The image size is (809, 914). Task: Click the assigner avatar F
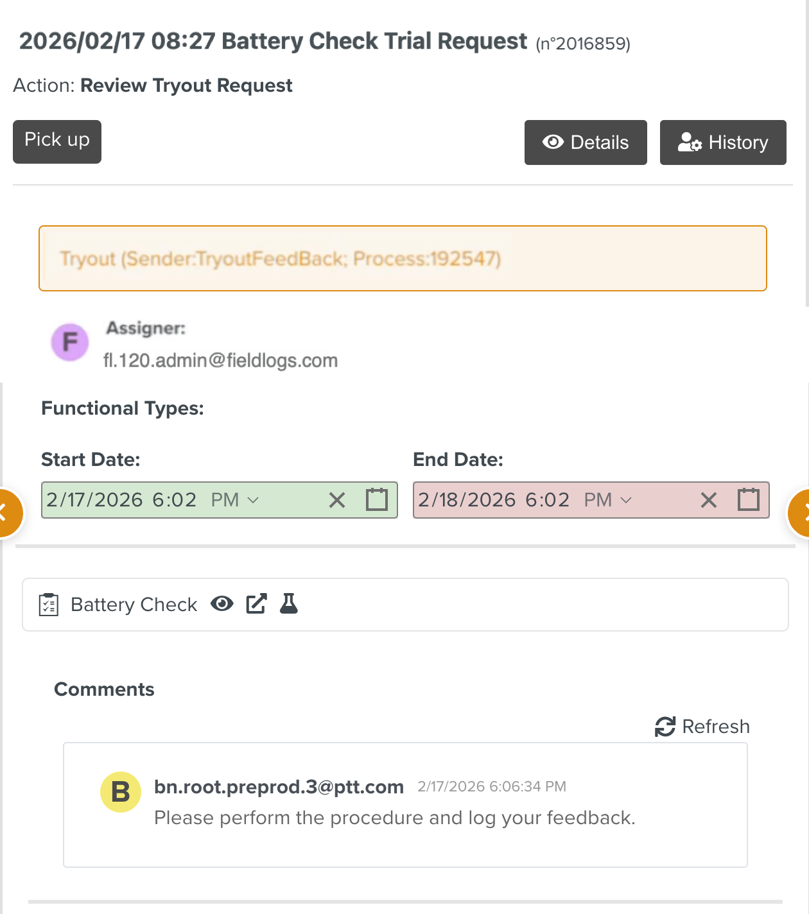click(x=69, y=342)
